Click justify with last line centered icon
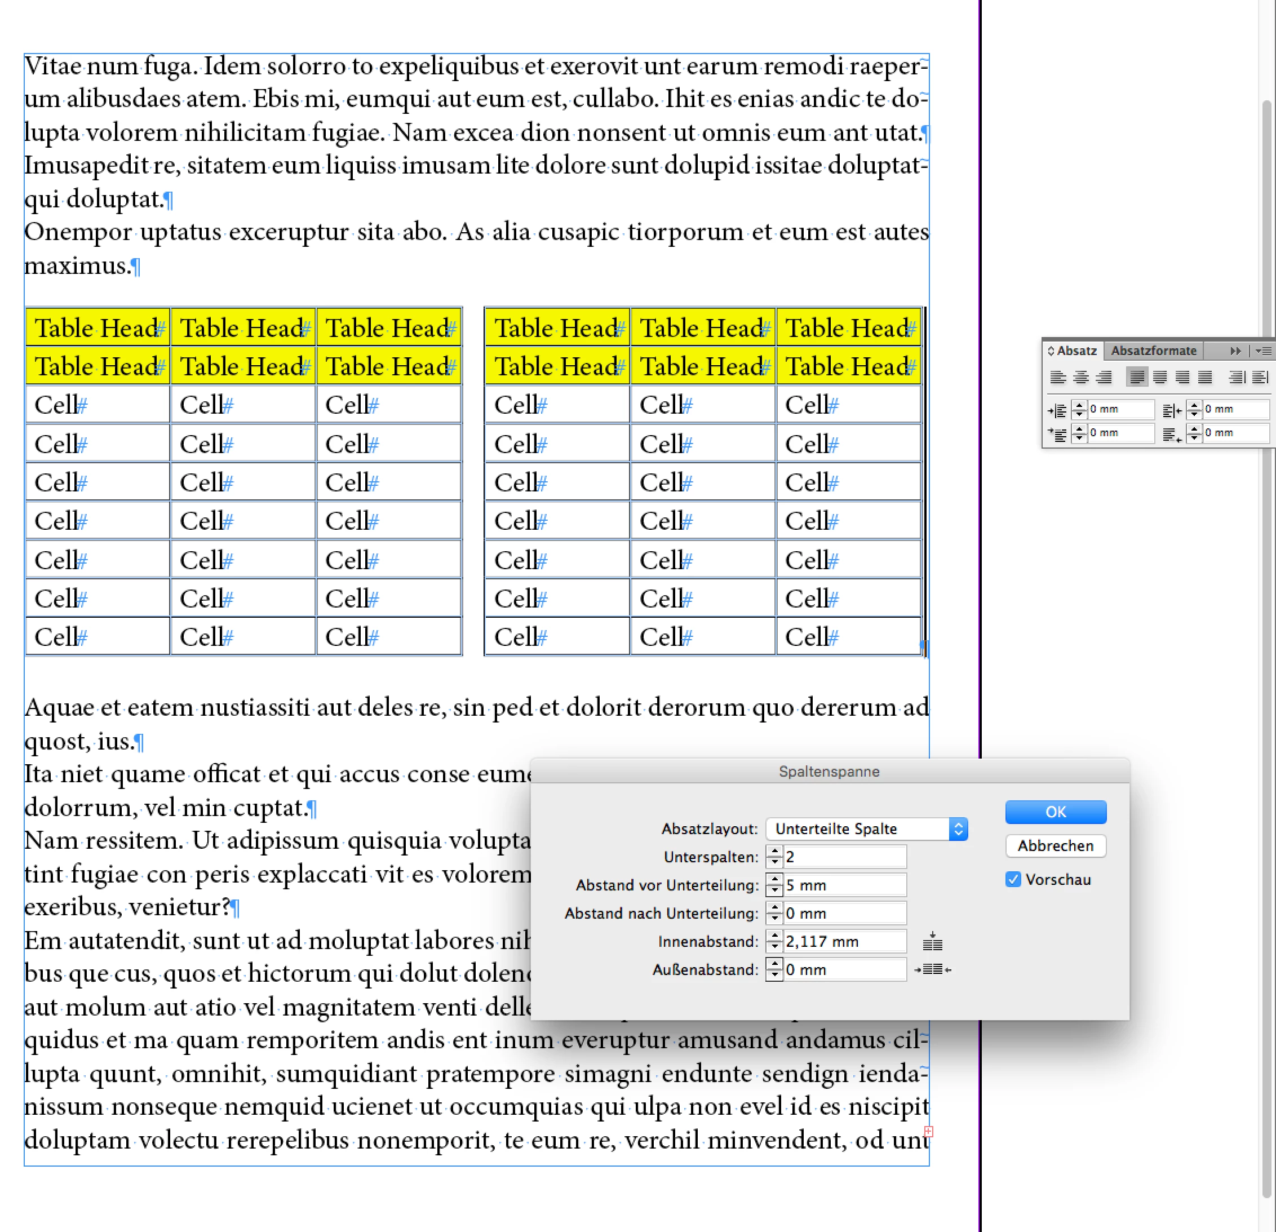This screenshot has width=1276, height=1232. coord(1159,377)
